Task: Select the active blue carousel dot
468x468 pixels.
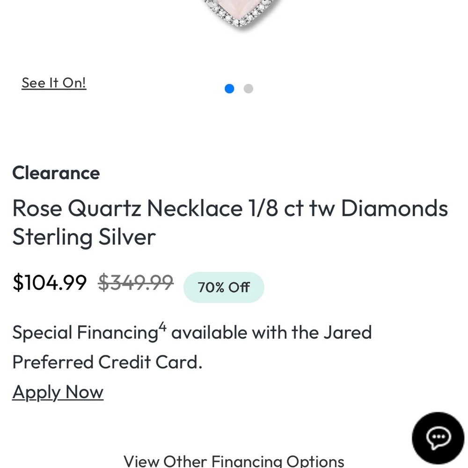Action: (x=229, y=88)
